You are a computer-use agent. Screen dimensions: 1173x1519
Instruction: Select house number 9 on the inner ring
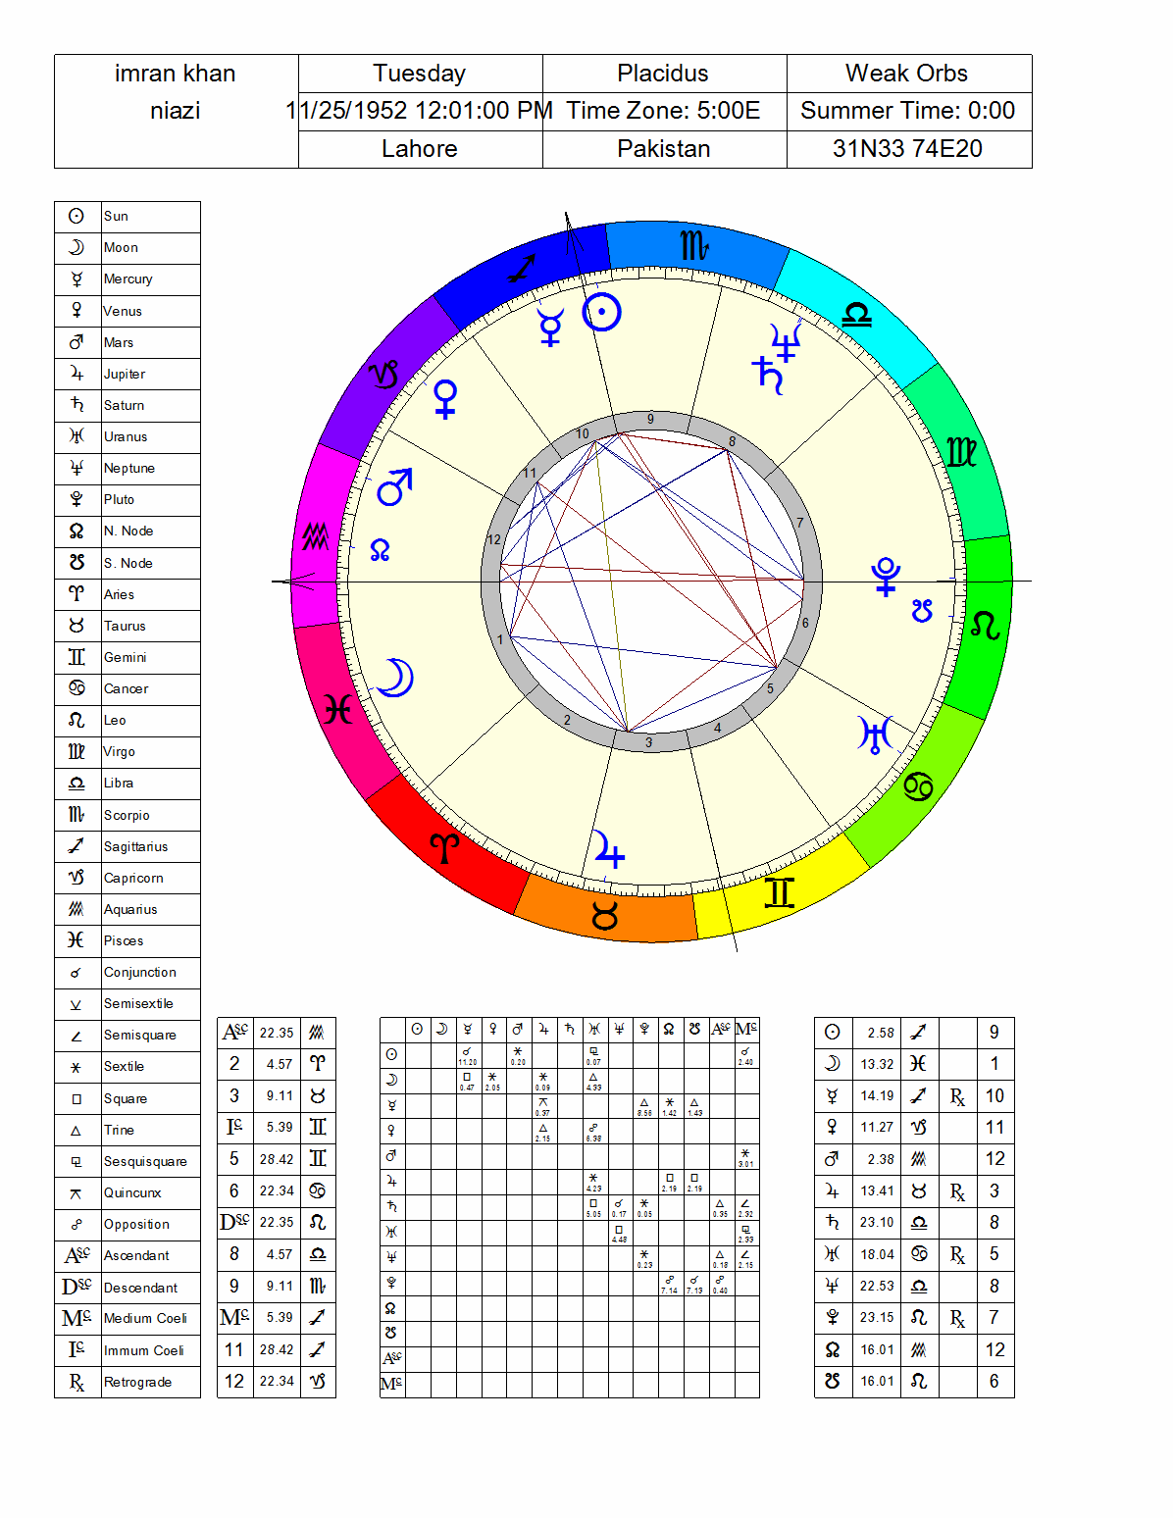[650, 420]
